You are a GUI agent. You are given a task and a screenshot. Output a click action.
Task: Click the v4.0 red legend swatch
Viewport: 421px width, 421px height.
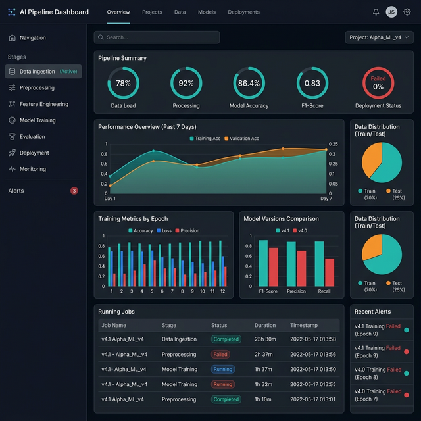pyautogui.click(x=295, y=230)
